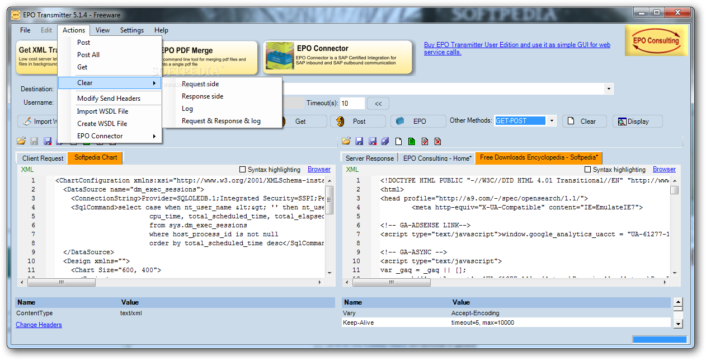Click the EPO Transmitter title bar icon

point(17,15)
